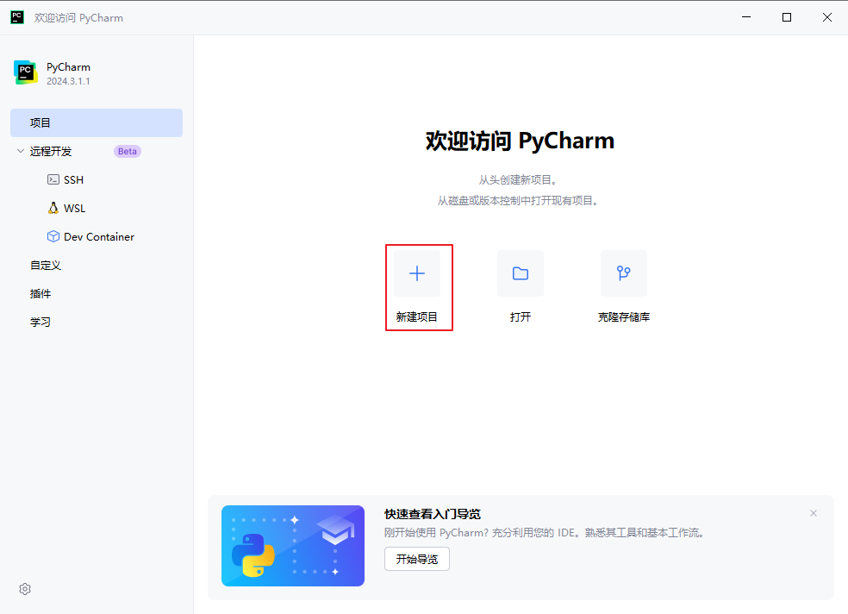Click the 新建项目 label
The height and width of the screenshot is (614, 848).
tap(416, 317)
